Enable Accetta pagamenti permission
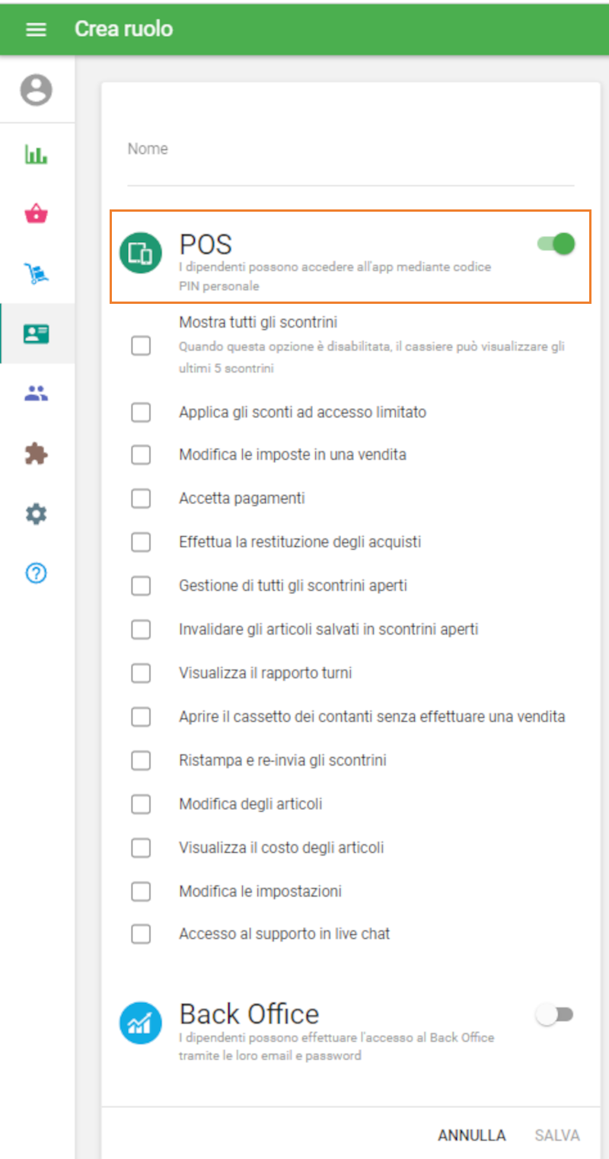 point(141,499)
